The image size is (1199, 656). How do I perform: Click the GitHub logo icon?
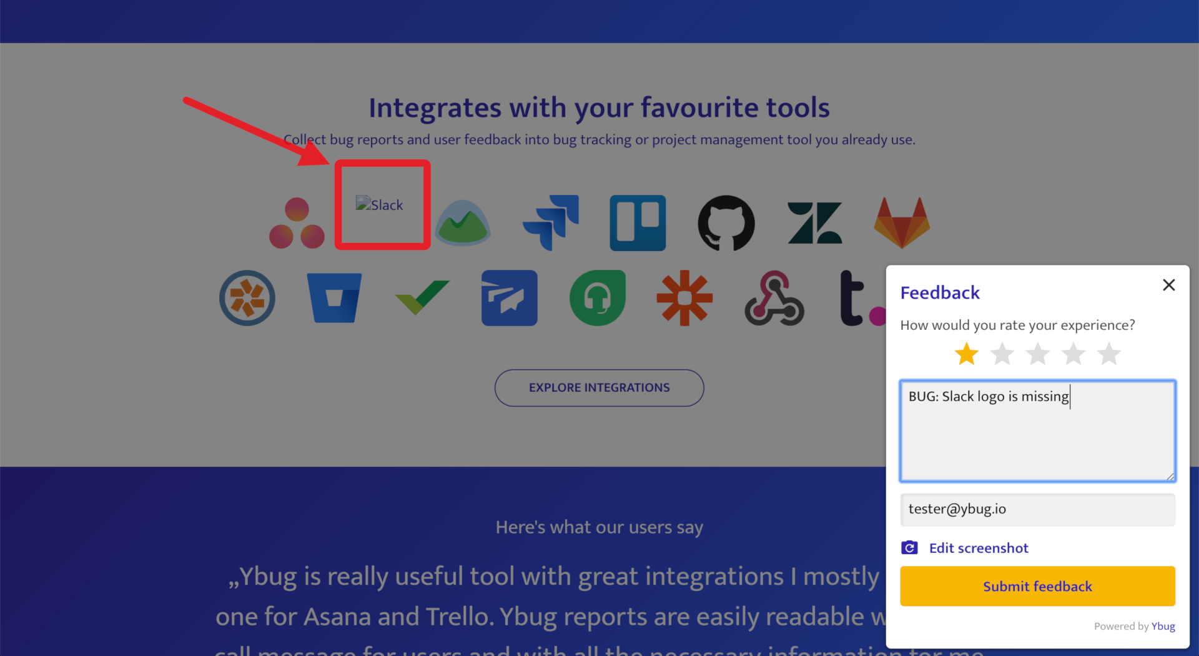(726, 223)
